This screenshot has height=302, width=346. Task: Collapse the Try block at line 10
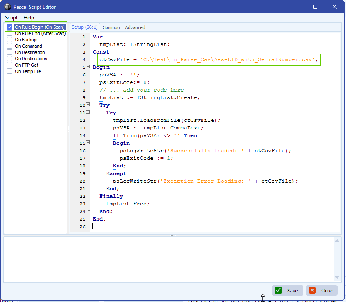point(87,104)
